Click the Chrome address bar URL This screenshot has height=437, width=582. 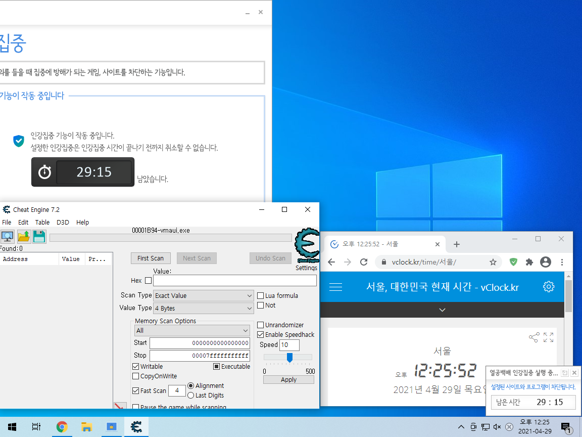coord(424,262)
